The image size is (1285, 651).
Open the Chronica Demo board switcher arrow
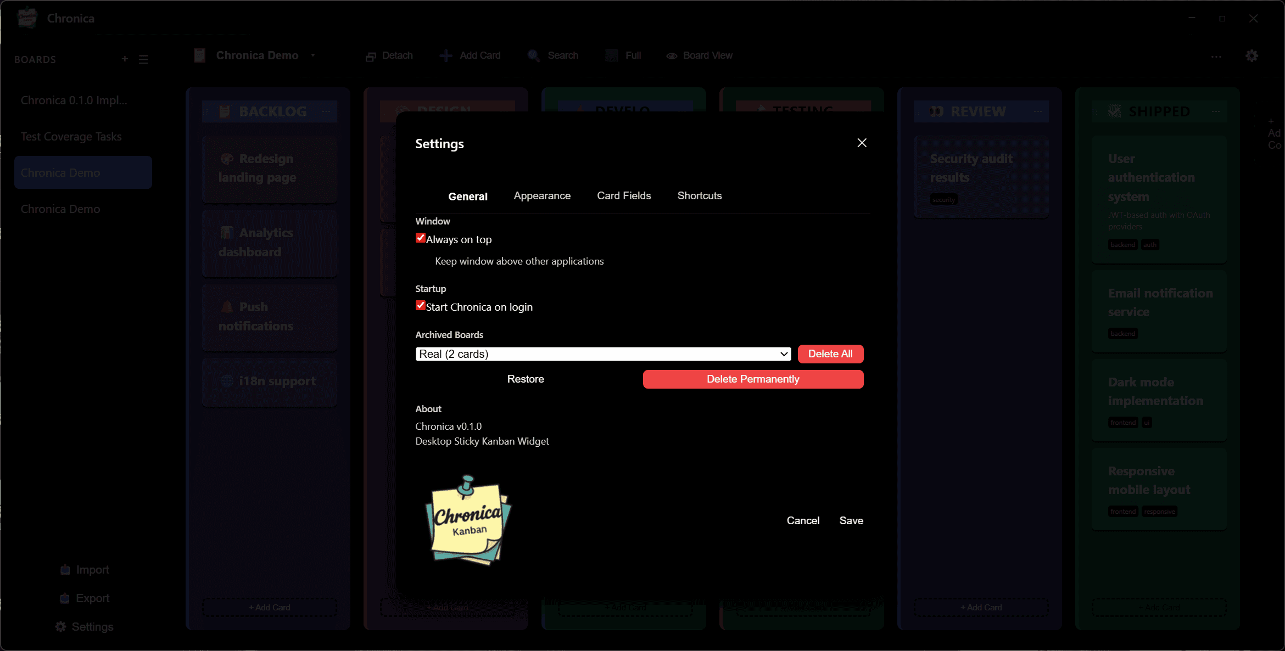point(313,55)
